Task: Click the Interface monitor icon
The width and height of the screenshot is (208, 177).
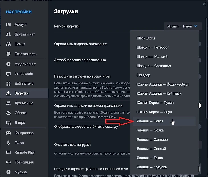Action: (8, 74)
